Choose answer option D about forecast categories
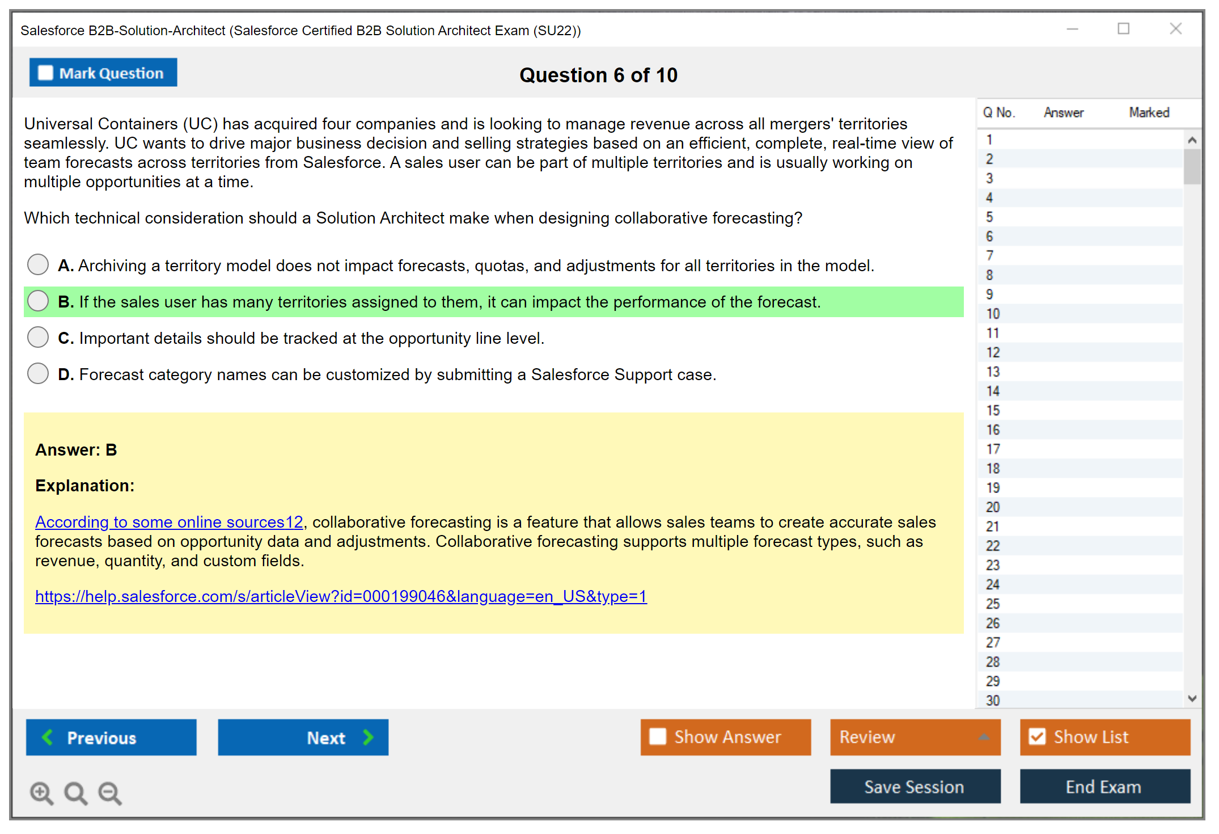The width and height of the screenshot is (1219, 834). (38, 373)
